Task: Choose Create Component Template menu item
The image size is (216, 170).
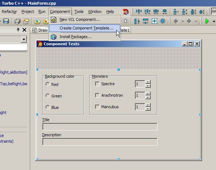Action: pyautogui.click(x=86, y=28)
